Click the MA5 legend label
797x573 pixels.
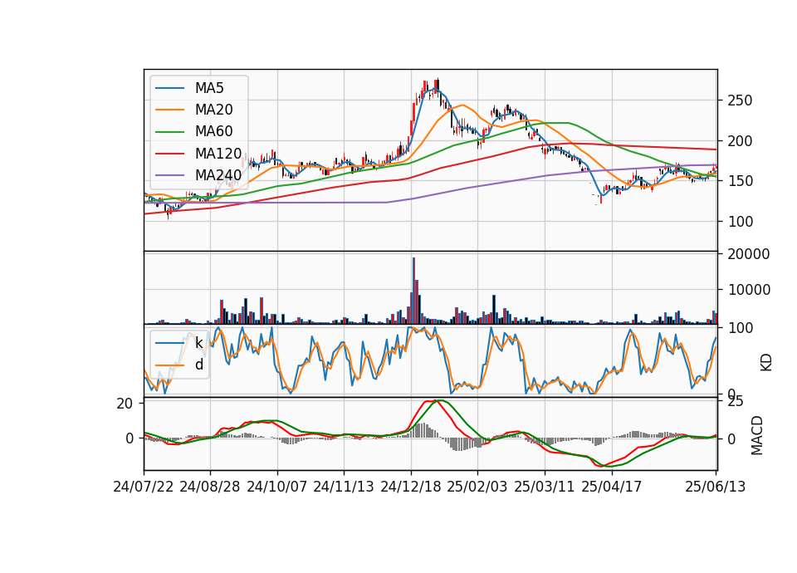[x=209, y=88]
